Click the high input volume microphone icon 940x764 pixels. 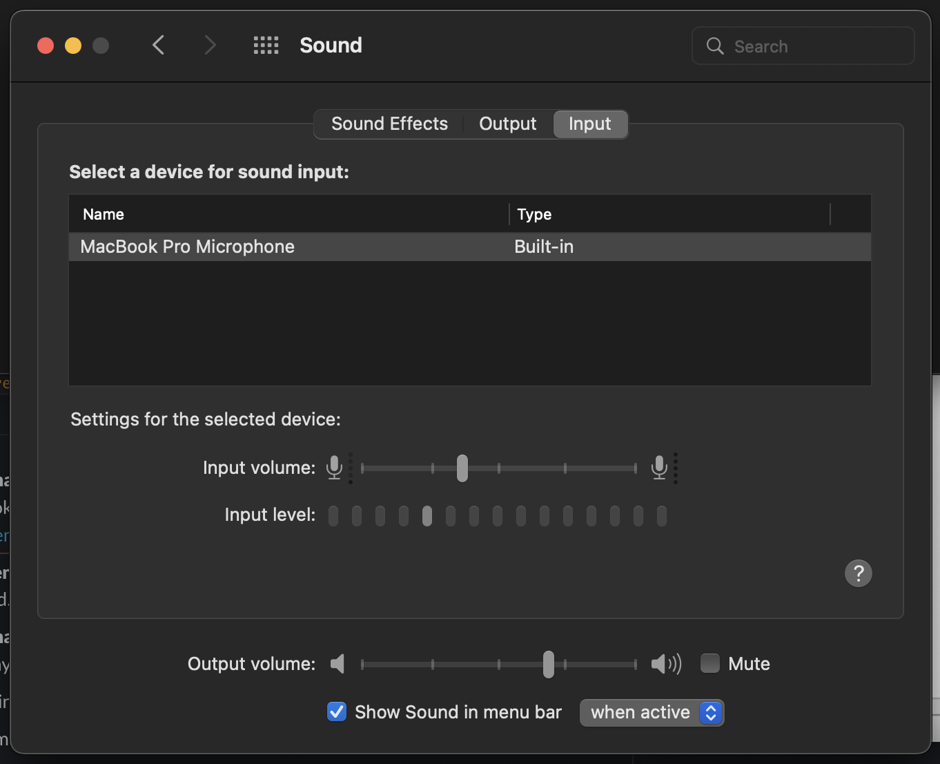pyautogui.click(x=659, y=468)
